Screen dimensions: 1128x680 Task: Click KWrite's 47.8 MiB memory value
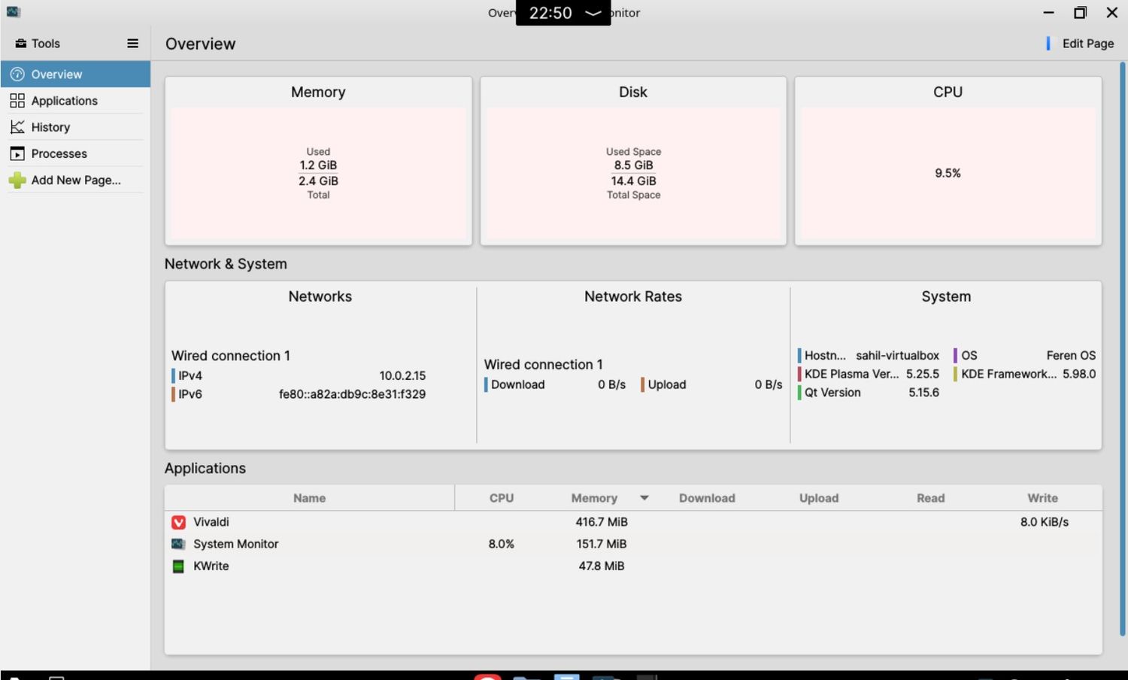tap(602, 566)
